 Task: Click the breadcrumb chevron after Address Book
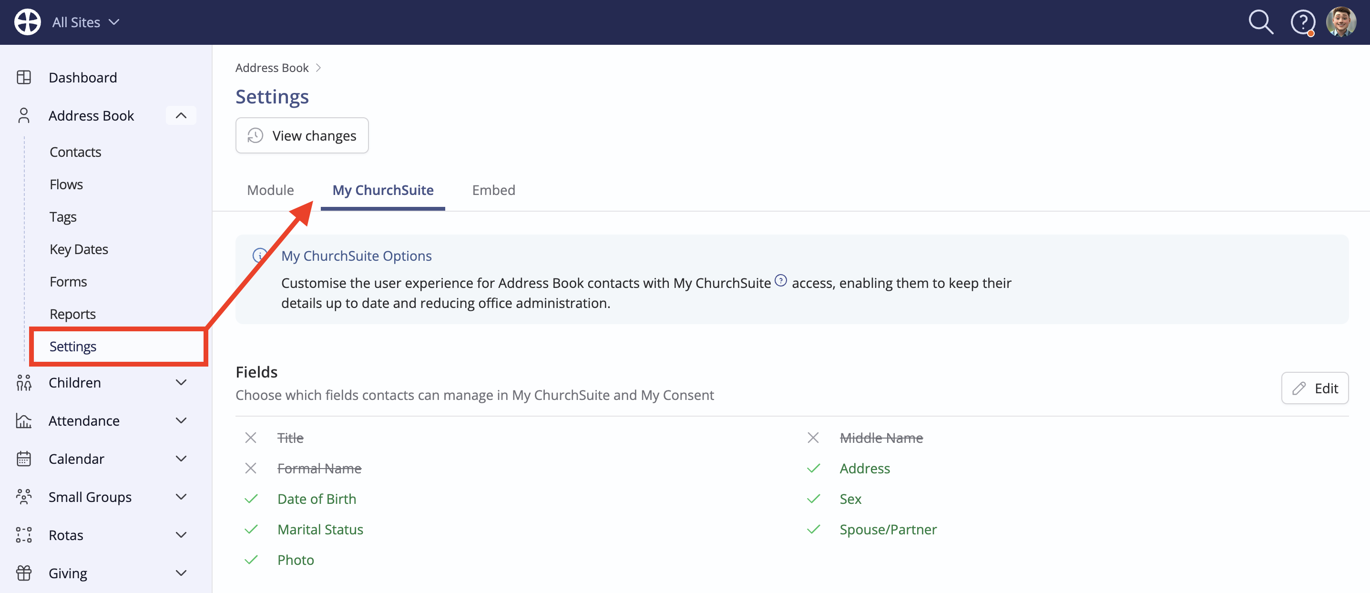318,68
